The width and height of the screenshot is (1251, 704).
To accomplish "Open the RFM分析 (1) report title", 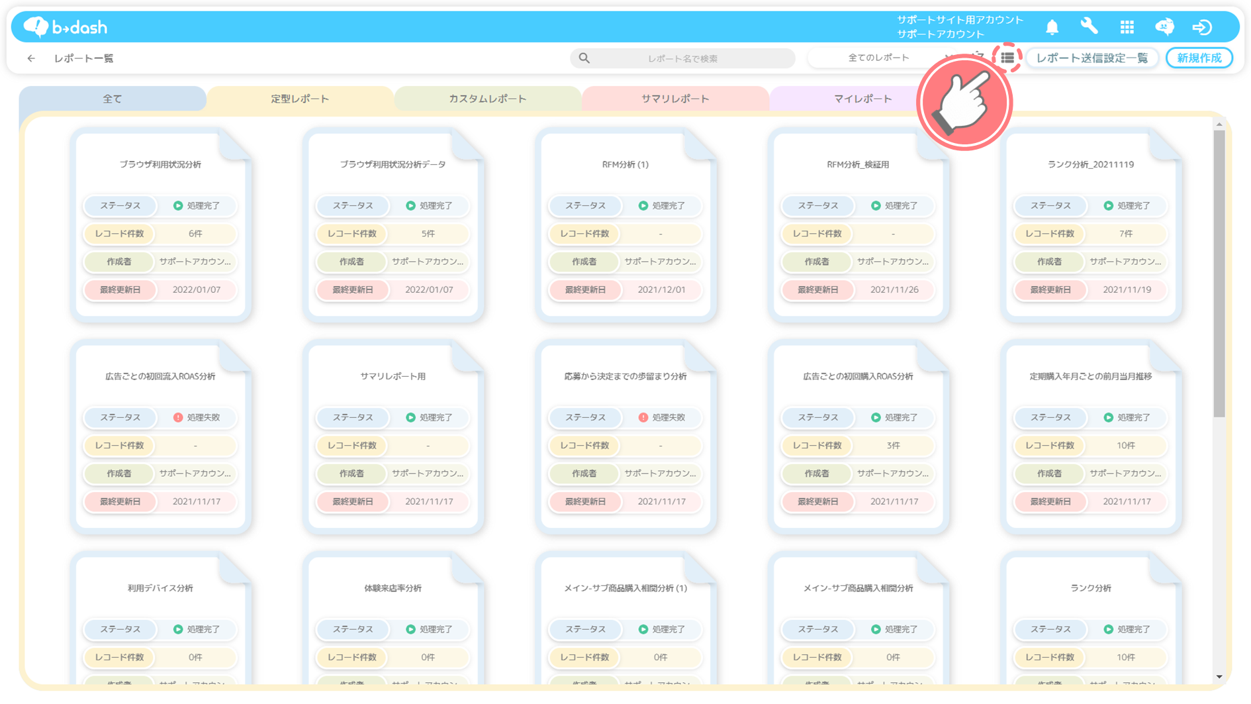I will coord(625,164).
